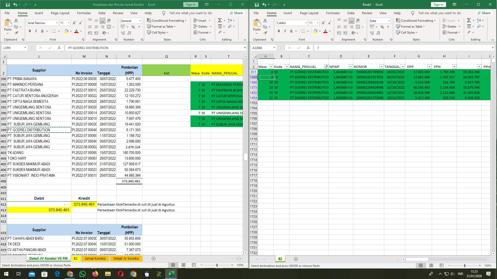Click the Wrap Text icon
This screenshot has height=279, width=497.
109,20
